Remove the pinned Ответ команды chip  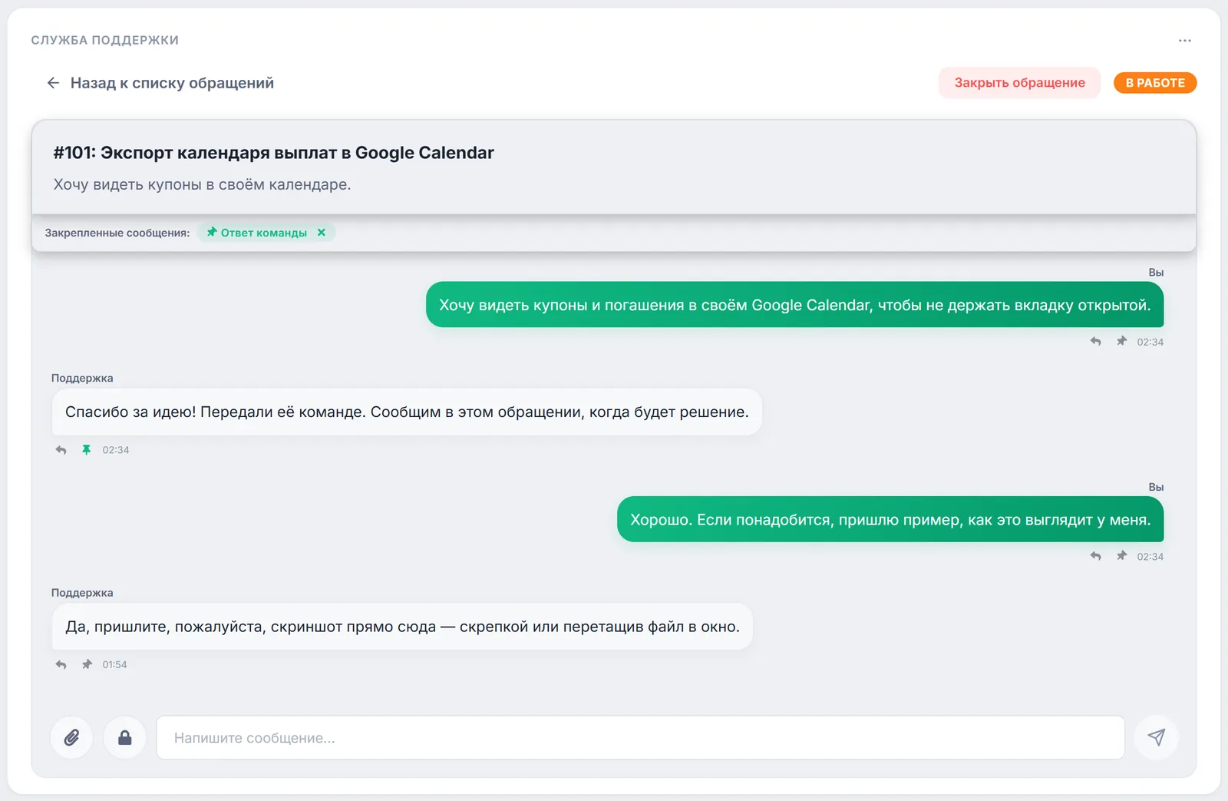tap(322, 233)
